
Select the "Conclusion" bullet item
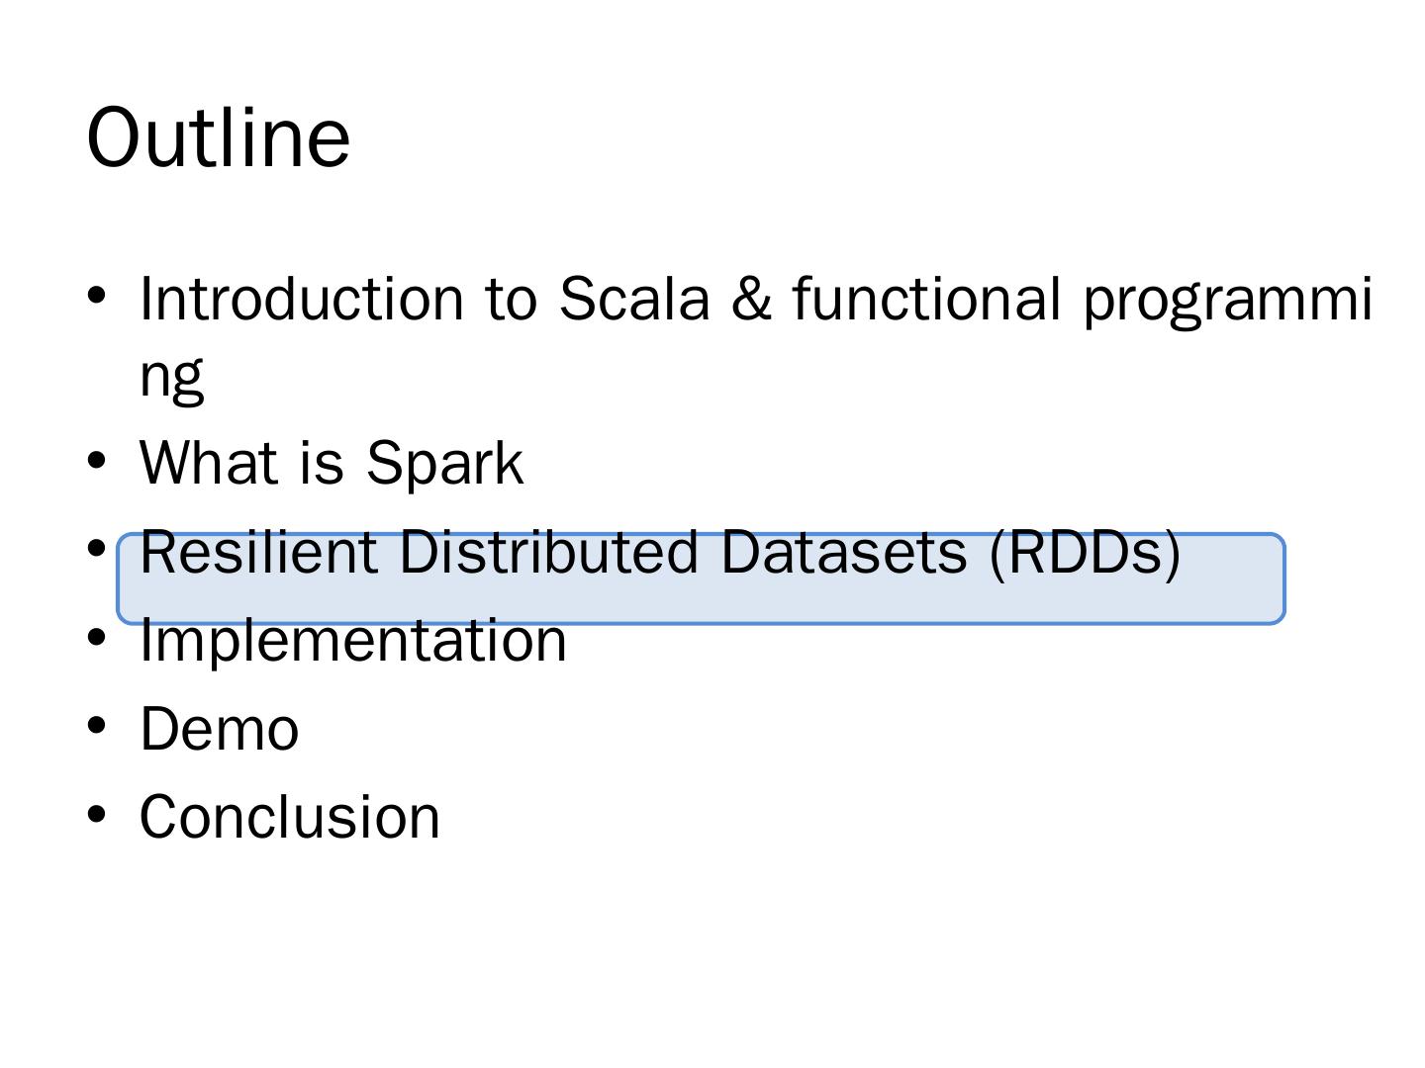[290, 817]
